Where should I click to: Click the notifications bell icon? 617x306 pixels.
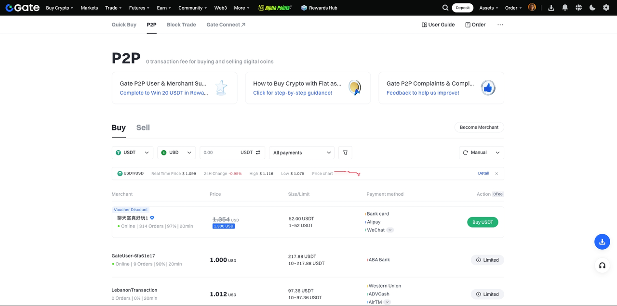(564, 8)
